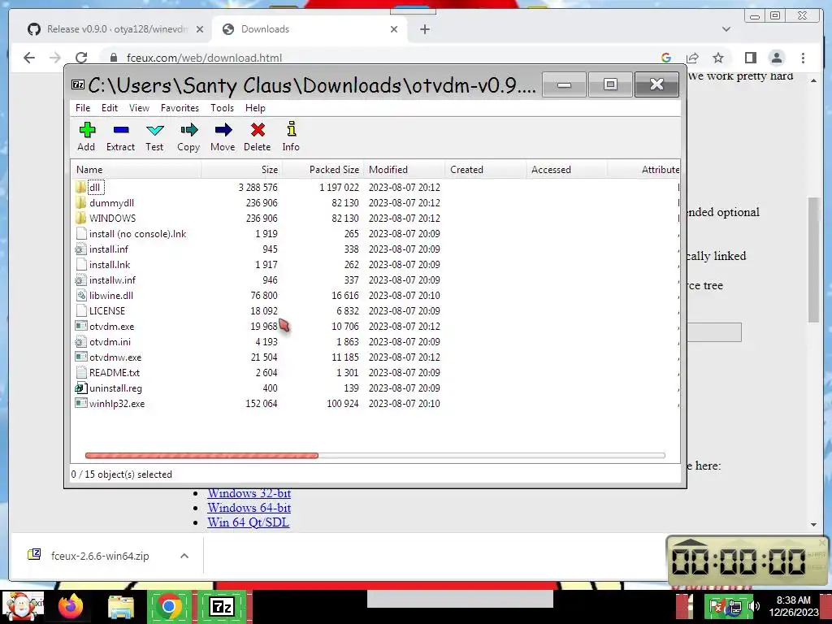
Task: Click the red Delete toolbar icon
Action: pyautogui.click(x=258, y=129)
